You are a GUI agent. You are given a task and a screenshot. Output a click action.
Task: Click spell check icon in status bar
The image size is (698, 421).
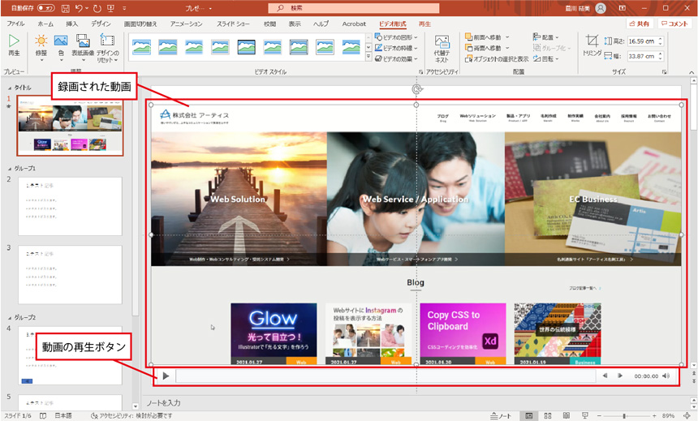pos(43,415)
